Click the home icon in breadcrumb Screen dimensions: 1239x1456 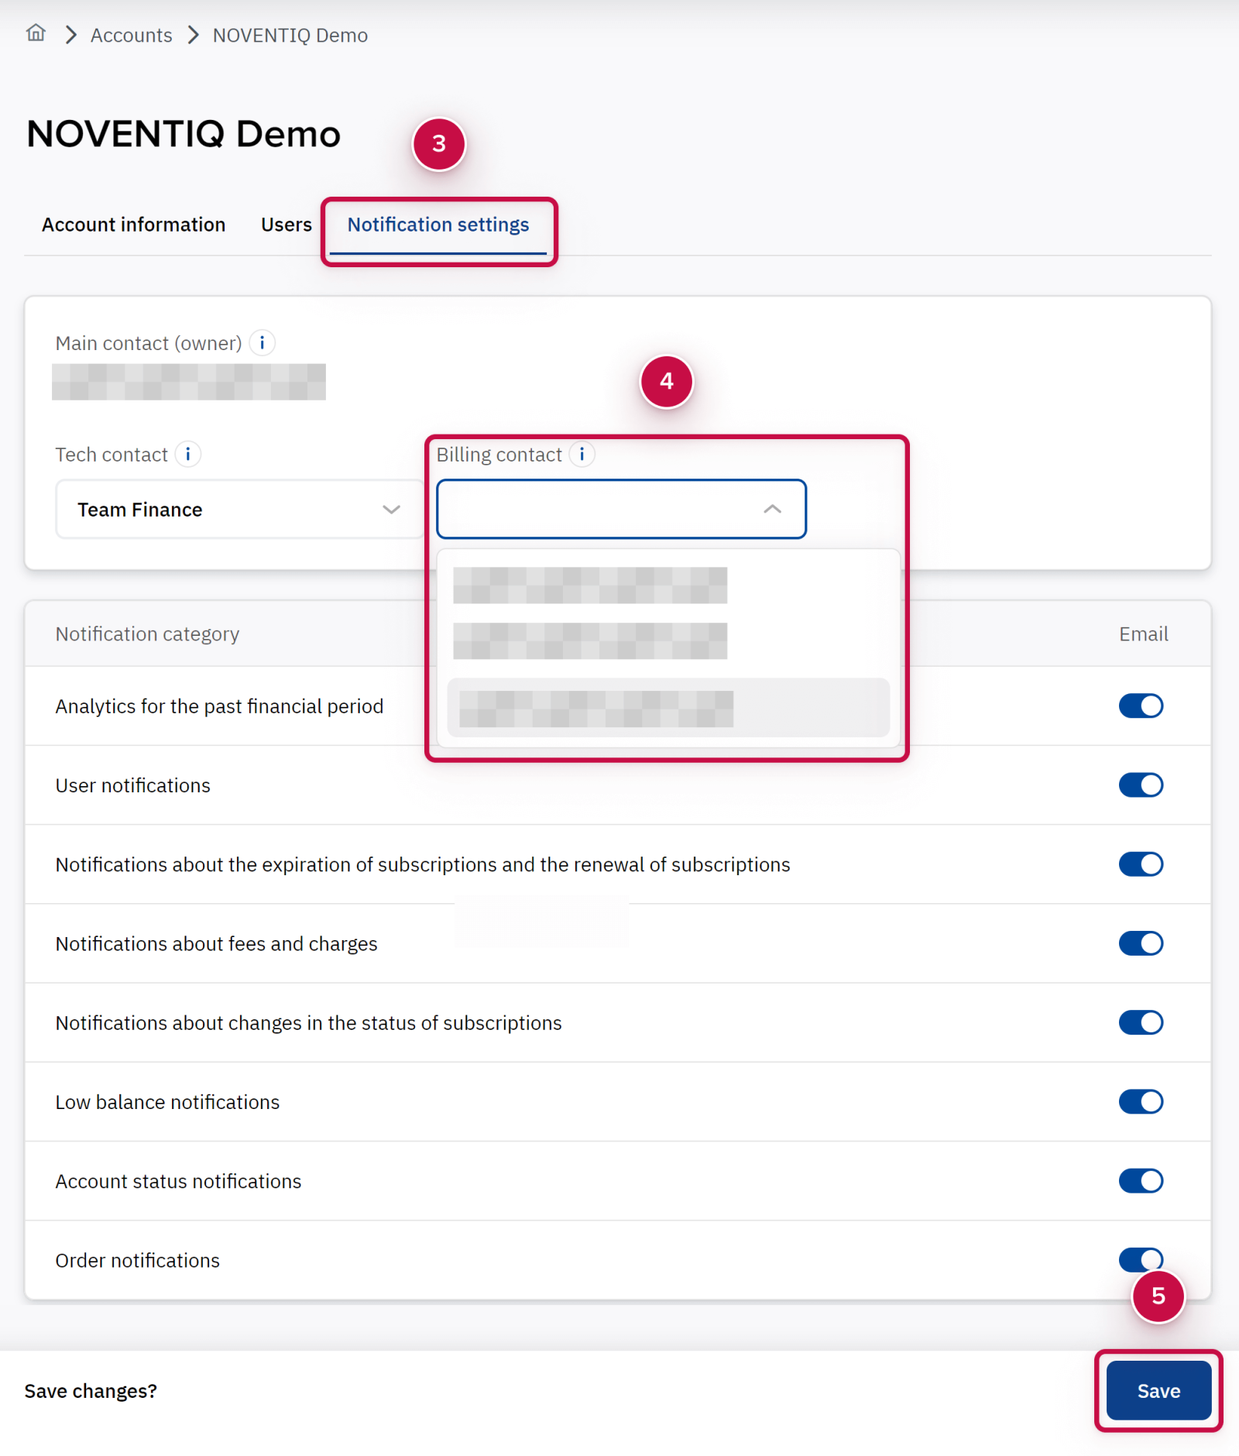click(x=36, y=33)
